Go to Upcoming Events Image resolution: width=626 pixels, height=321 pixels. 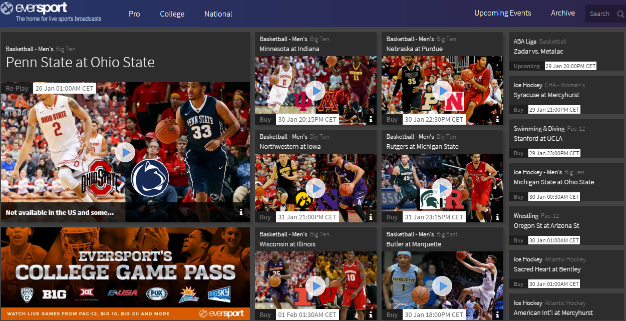point(502,13)
